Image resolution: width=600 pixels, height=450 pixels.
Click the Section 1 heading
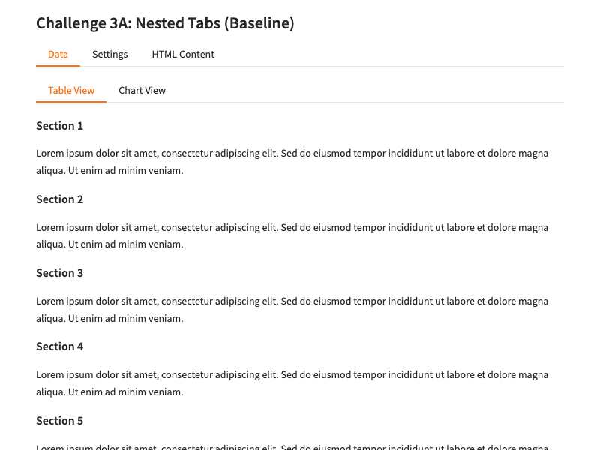tap(59, 126)
